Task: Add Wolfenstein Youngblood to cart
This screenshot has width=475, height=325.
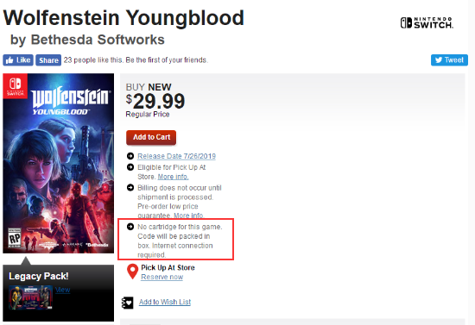Action: click(x=151, y=137)
